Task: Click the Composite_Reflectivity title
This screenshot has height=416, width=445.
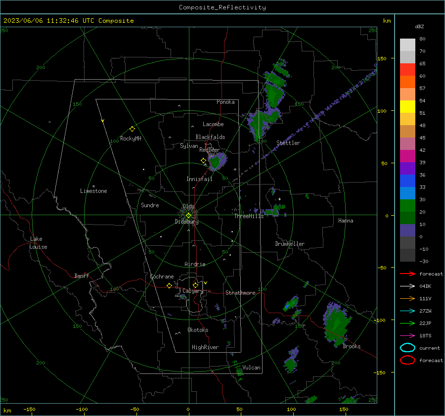Action: coord(222,7)
